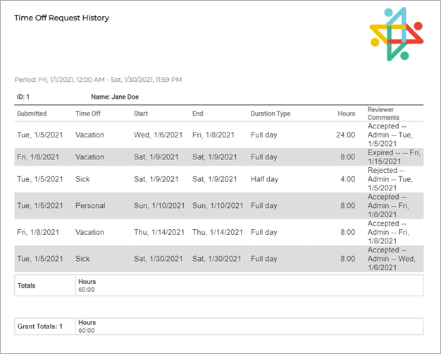Click the Time Off Request History title
Screen dimensions: 441x354
click(61, 18)
